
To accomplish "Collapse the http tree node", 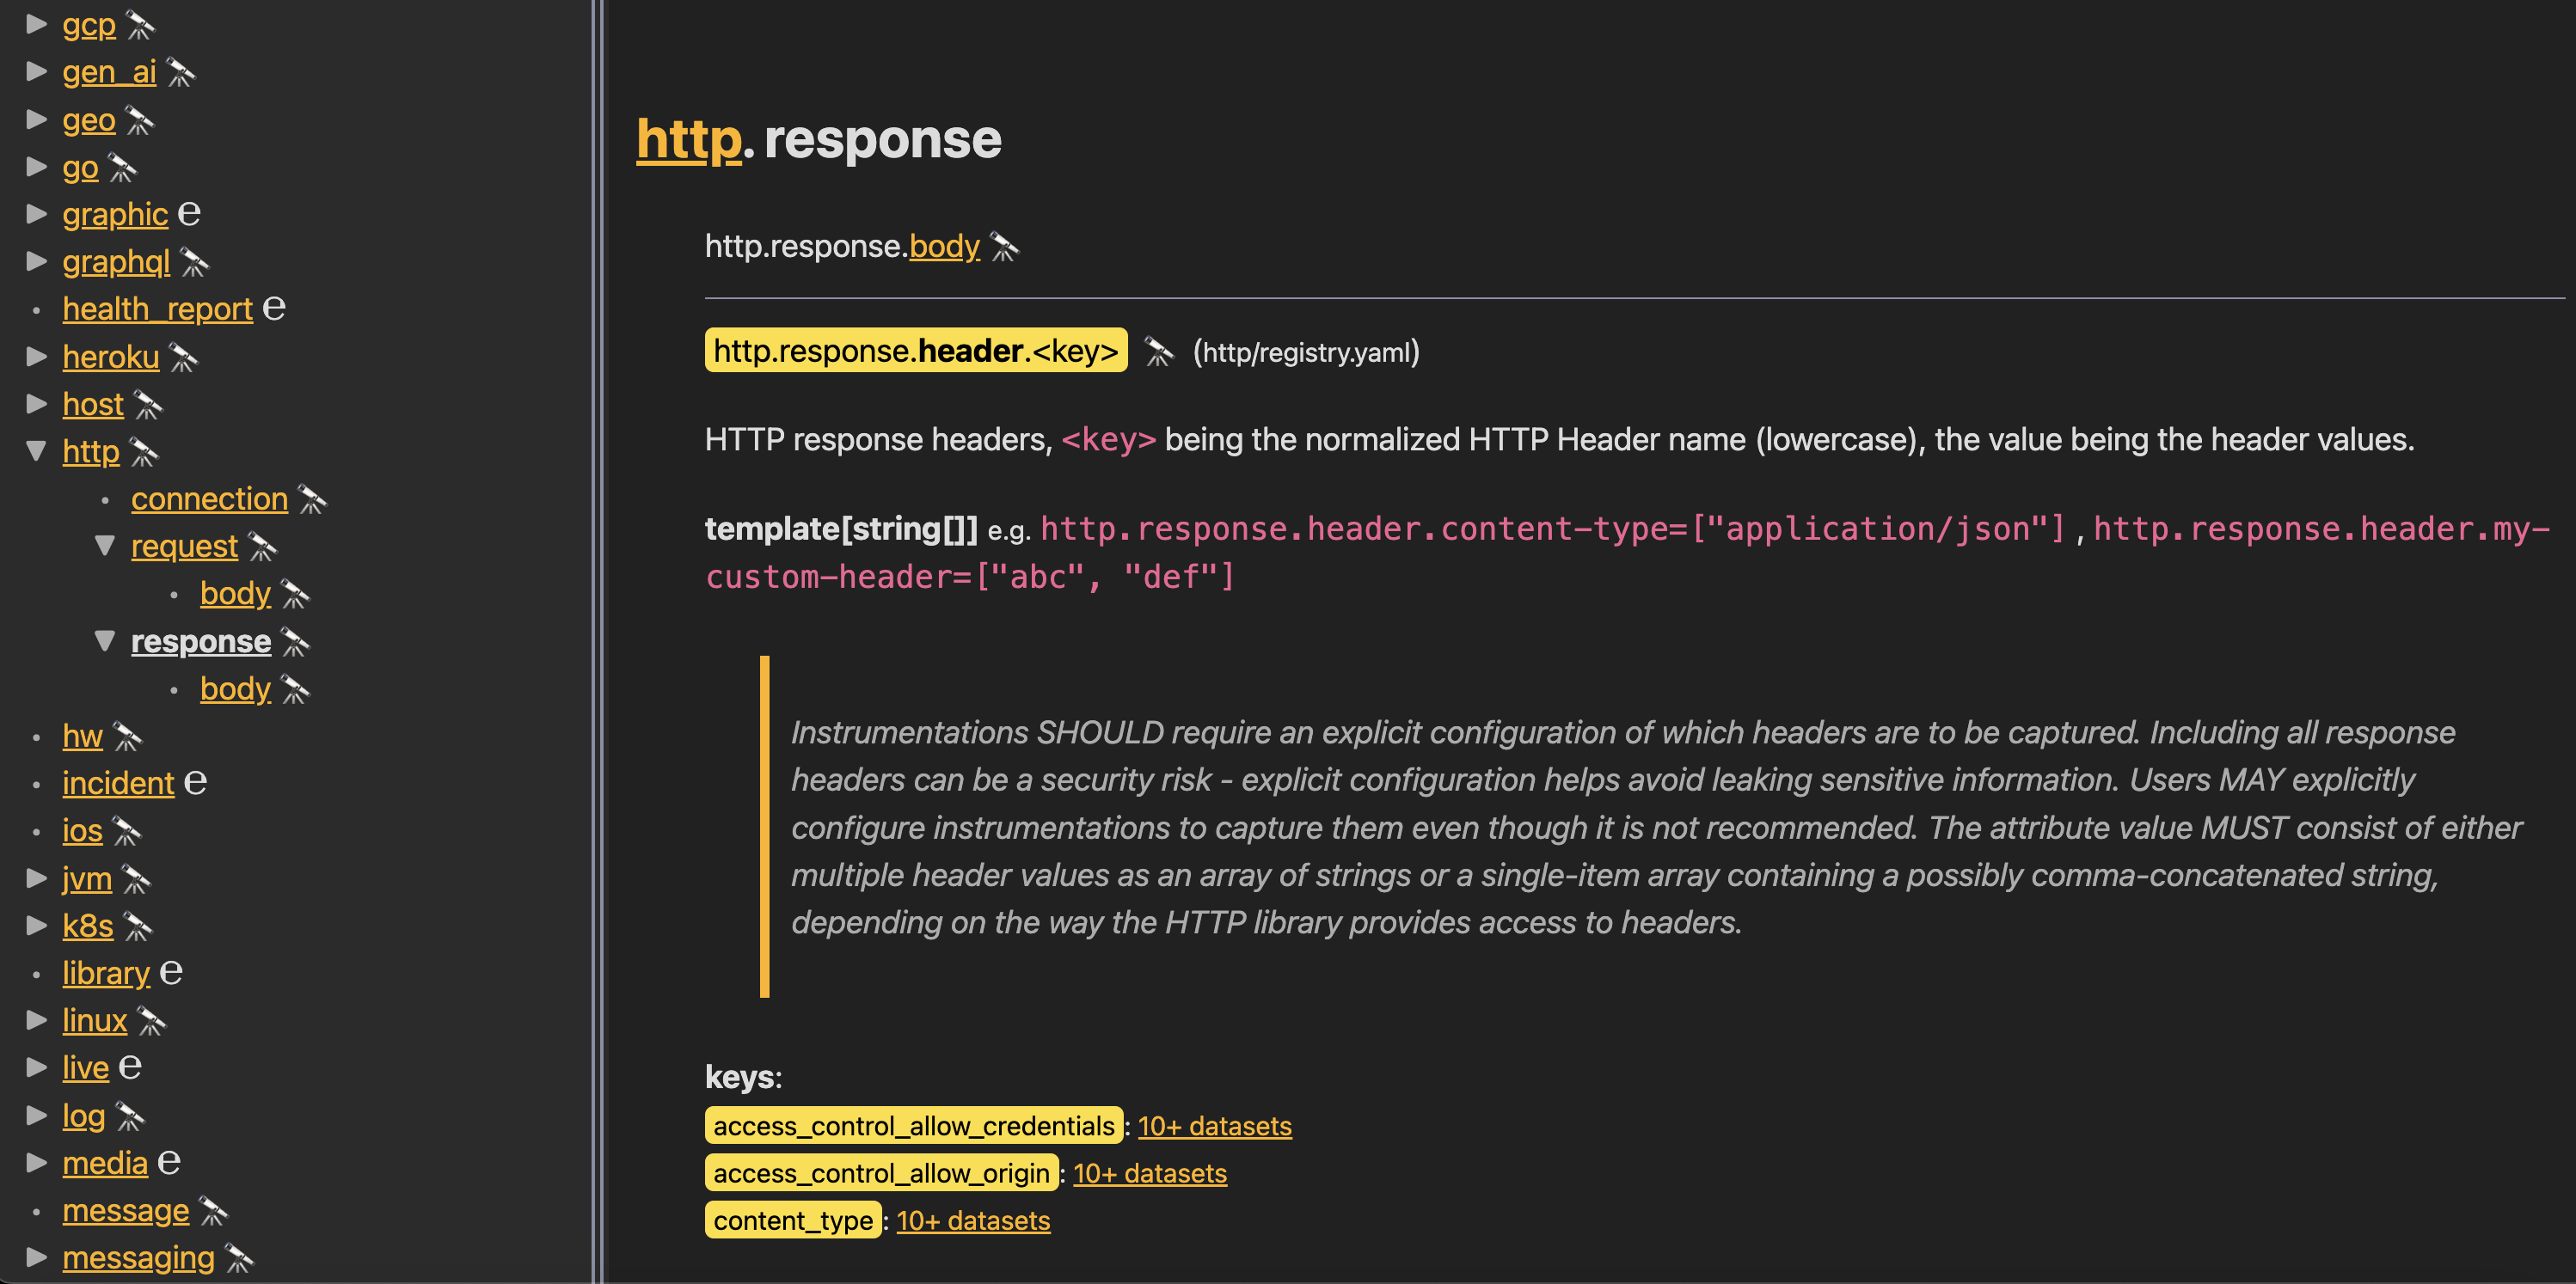I will point(36,452).
